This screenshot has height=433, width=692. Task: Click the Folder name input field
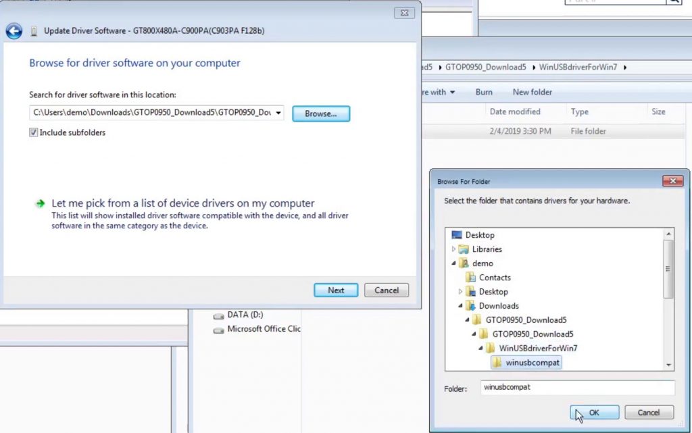[x=577, y=388]
